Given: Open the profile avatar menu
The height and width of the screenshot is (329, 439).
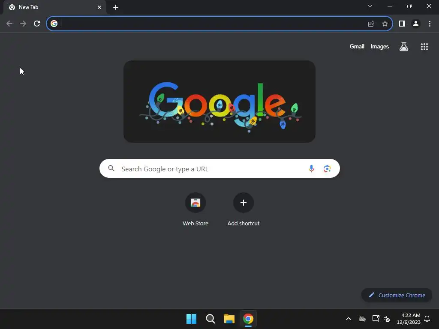Looking at the screenshot, I should (416, 24).
